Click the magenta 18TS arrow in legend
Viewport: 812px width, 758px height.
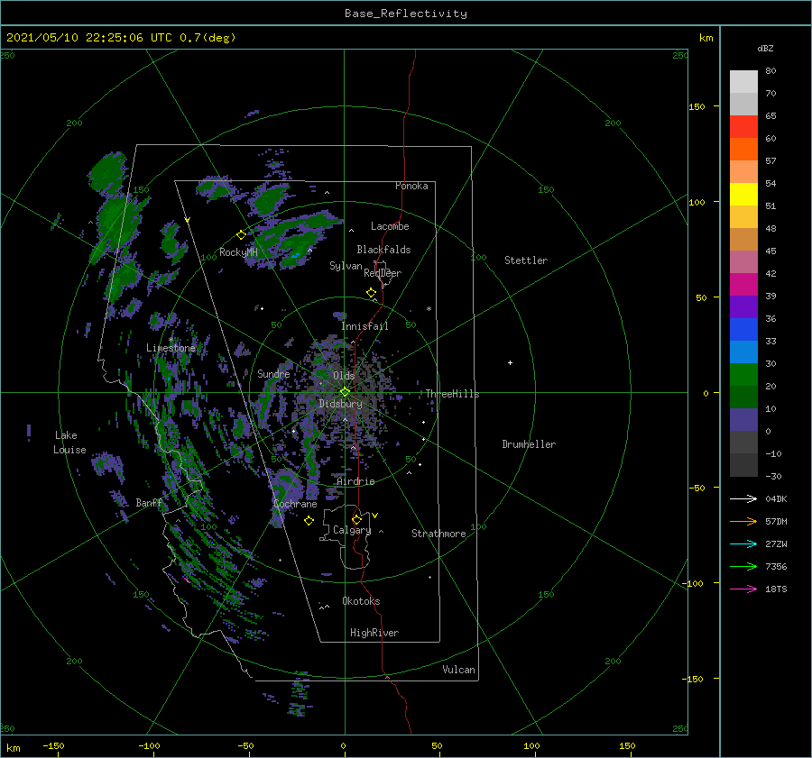tap(743, 589)
